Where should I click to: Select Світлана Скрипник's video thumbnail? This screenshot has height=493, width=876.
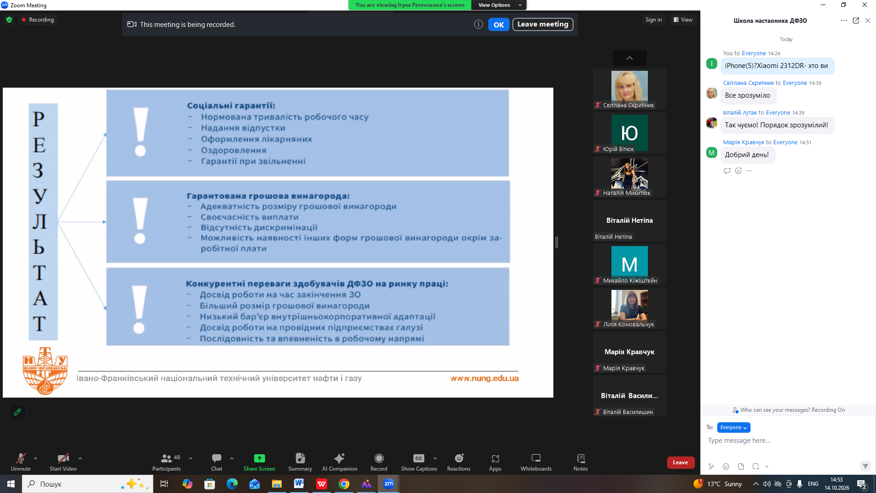[629, 89]
